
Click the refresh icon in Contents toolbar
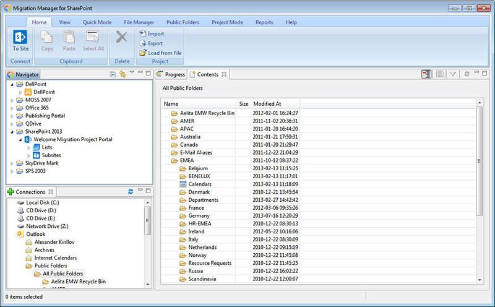pos(467,74)
